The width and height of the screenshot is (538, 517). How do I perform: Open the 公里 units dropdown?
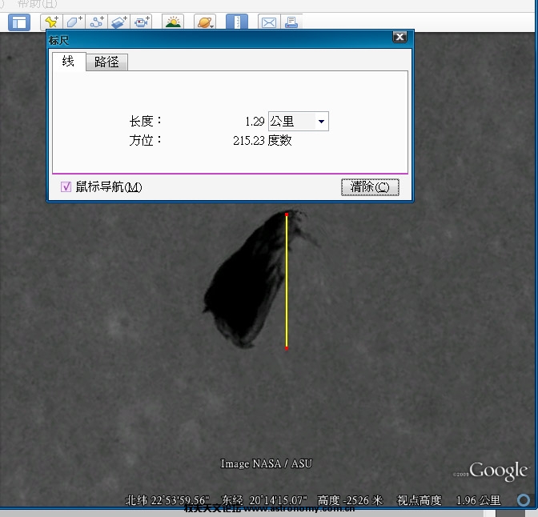298,122
